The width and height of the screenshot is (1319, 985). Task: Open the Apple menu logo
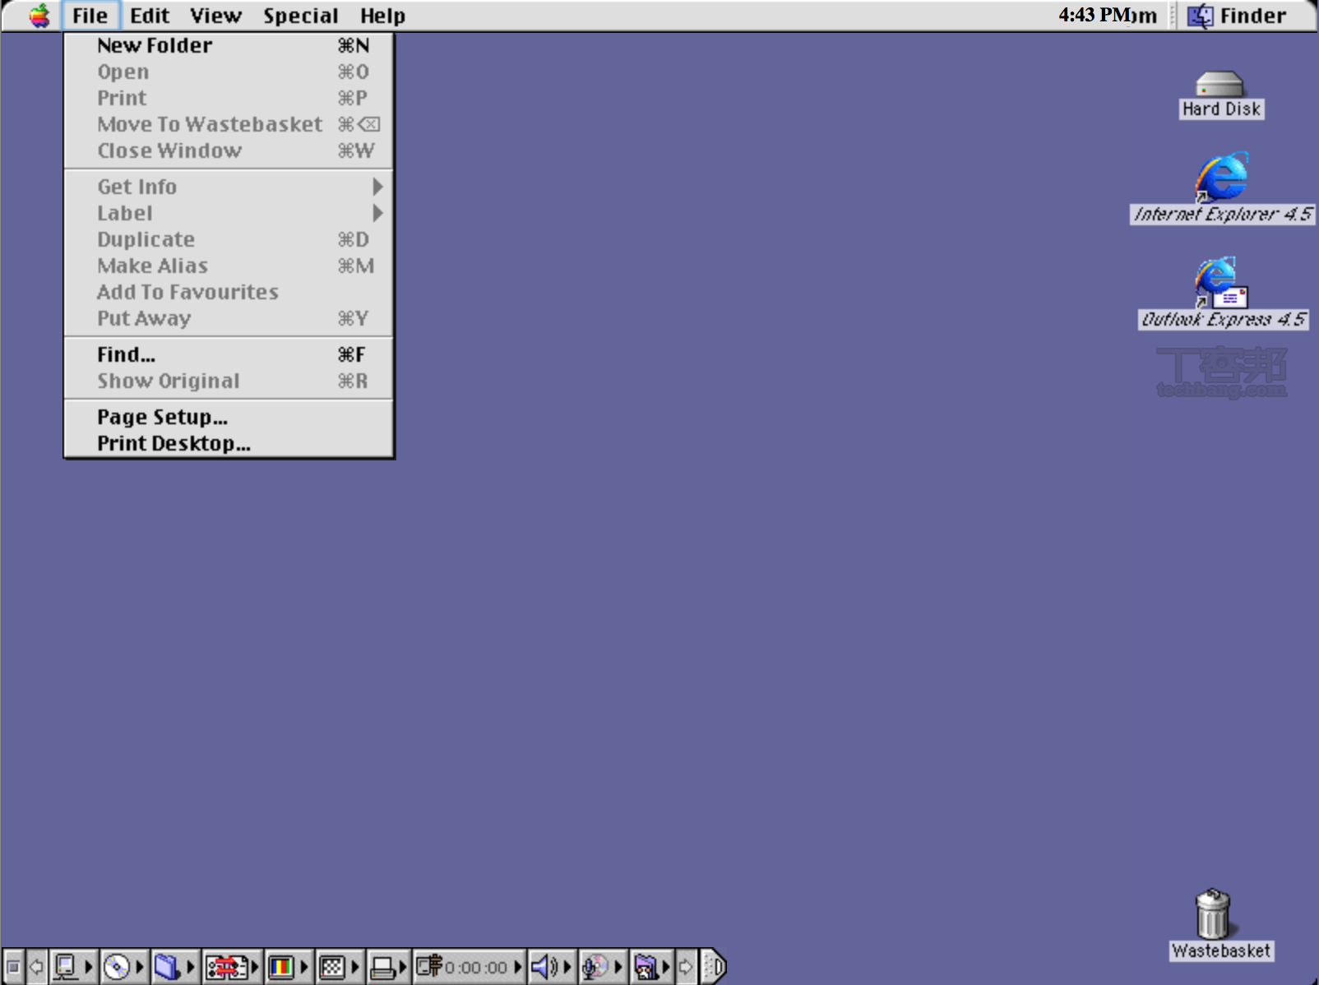tap(39, 16)
